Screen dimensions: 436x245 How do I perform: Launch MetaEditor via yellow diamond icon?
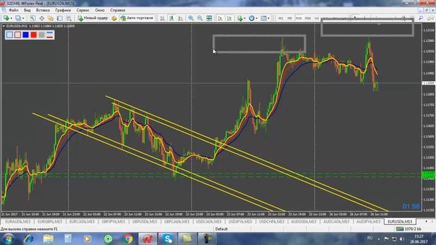(114, 18)
